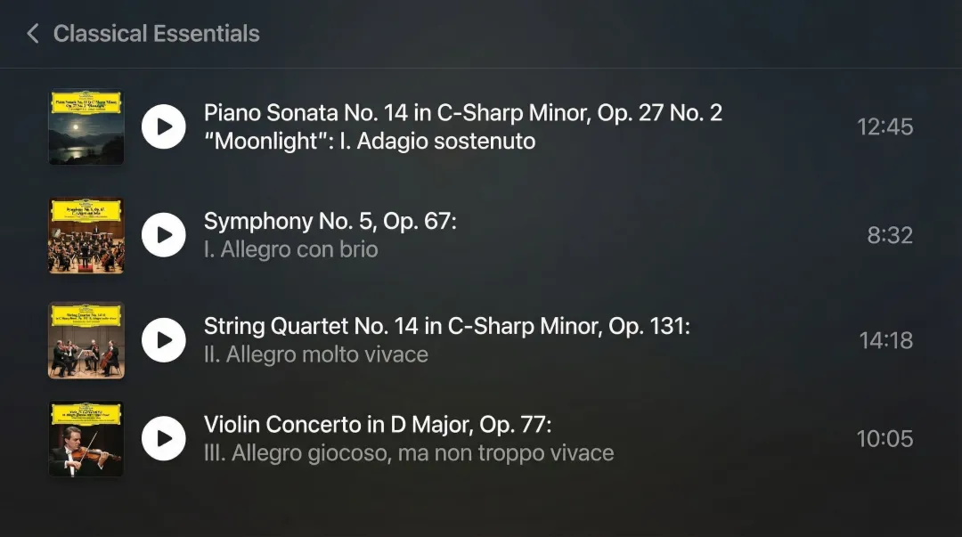This screenshot has height=537, width=962.
Task: Play Symphony No. 5 Allegro con brio
Action: pyautogui.click(x=164, y=235)
